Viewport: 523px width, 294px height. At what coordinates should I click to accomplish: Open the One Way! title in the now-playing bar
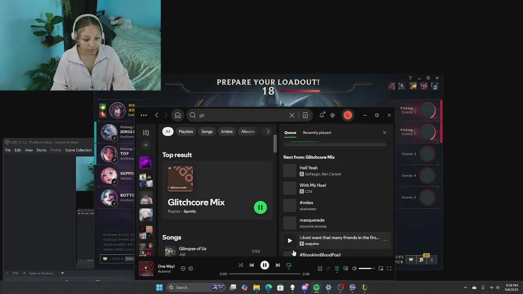[x=166, y=266]
